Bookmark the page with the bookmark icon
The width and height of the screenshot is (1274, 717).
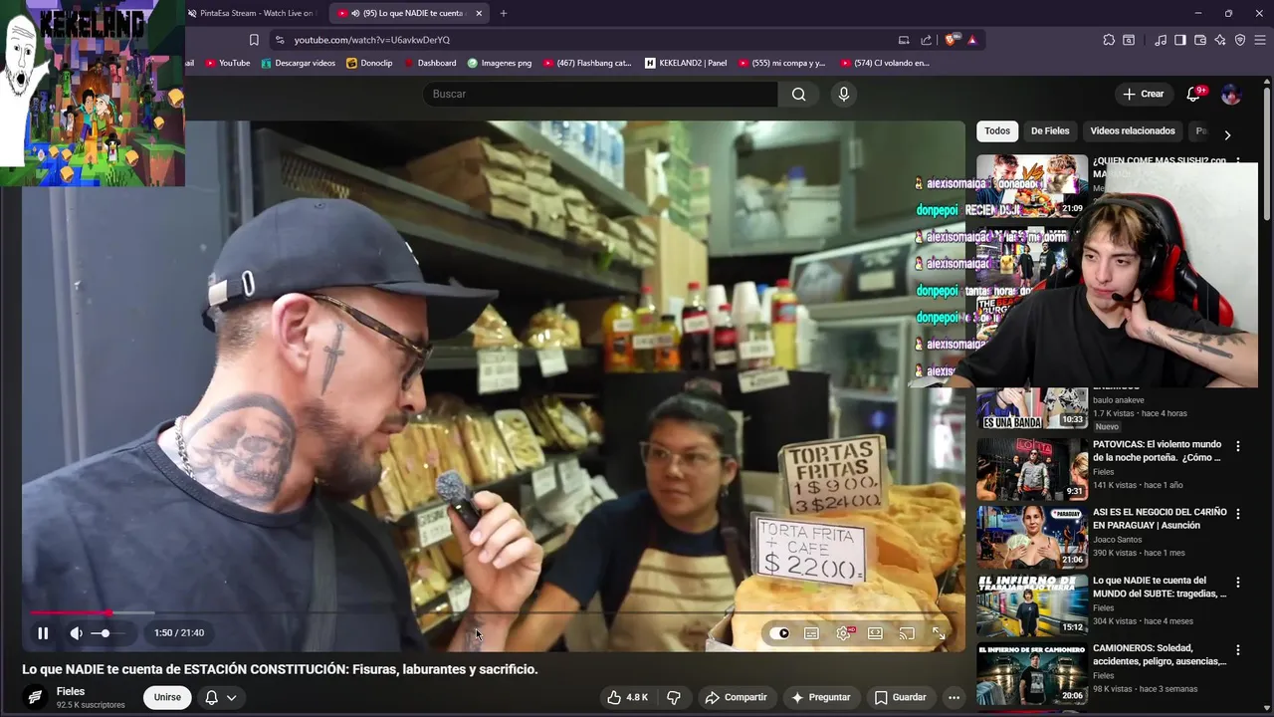(254, 40)
